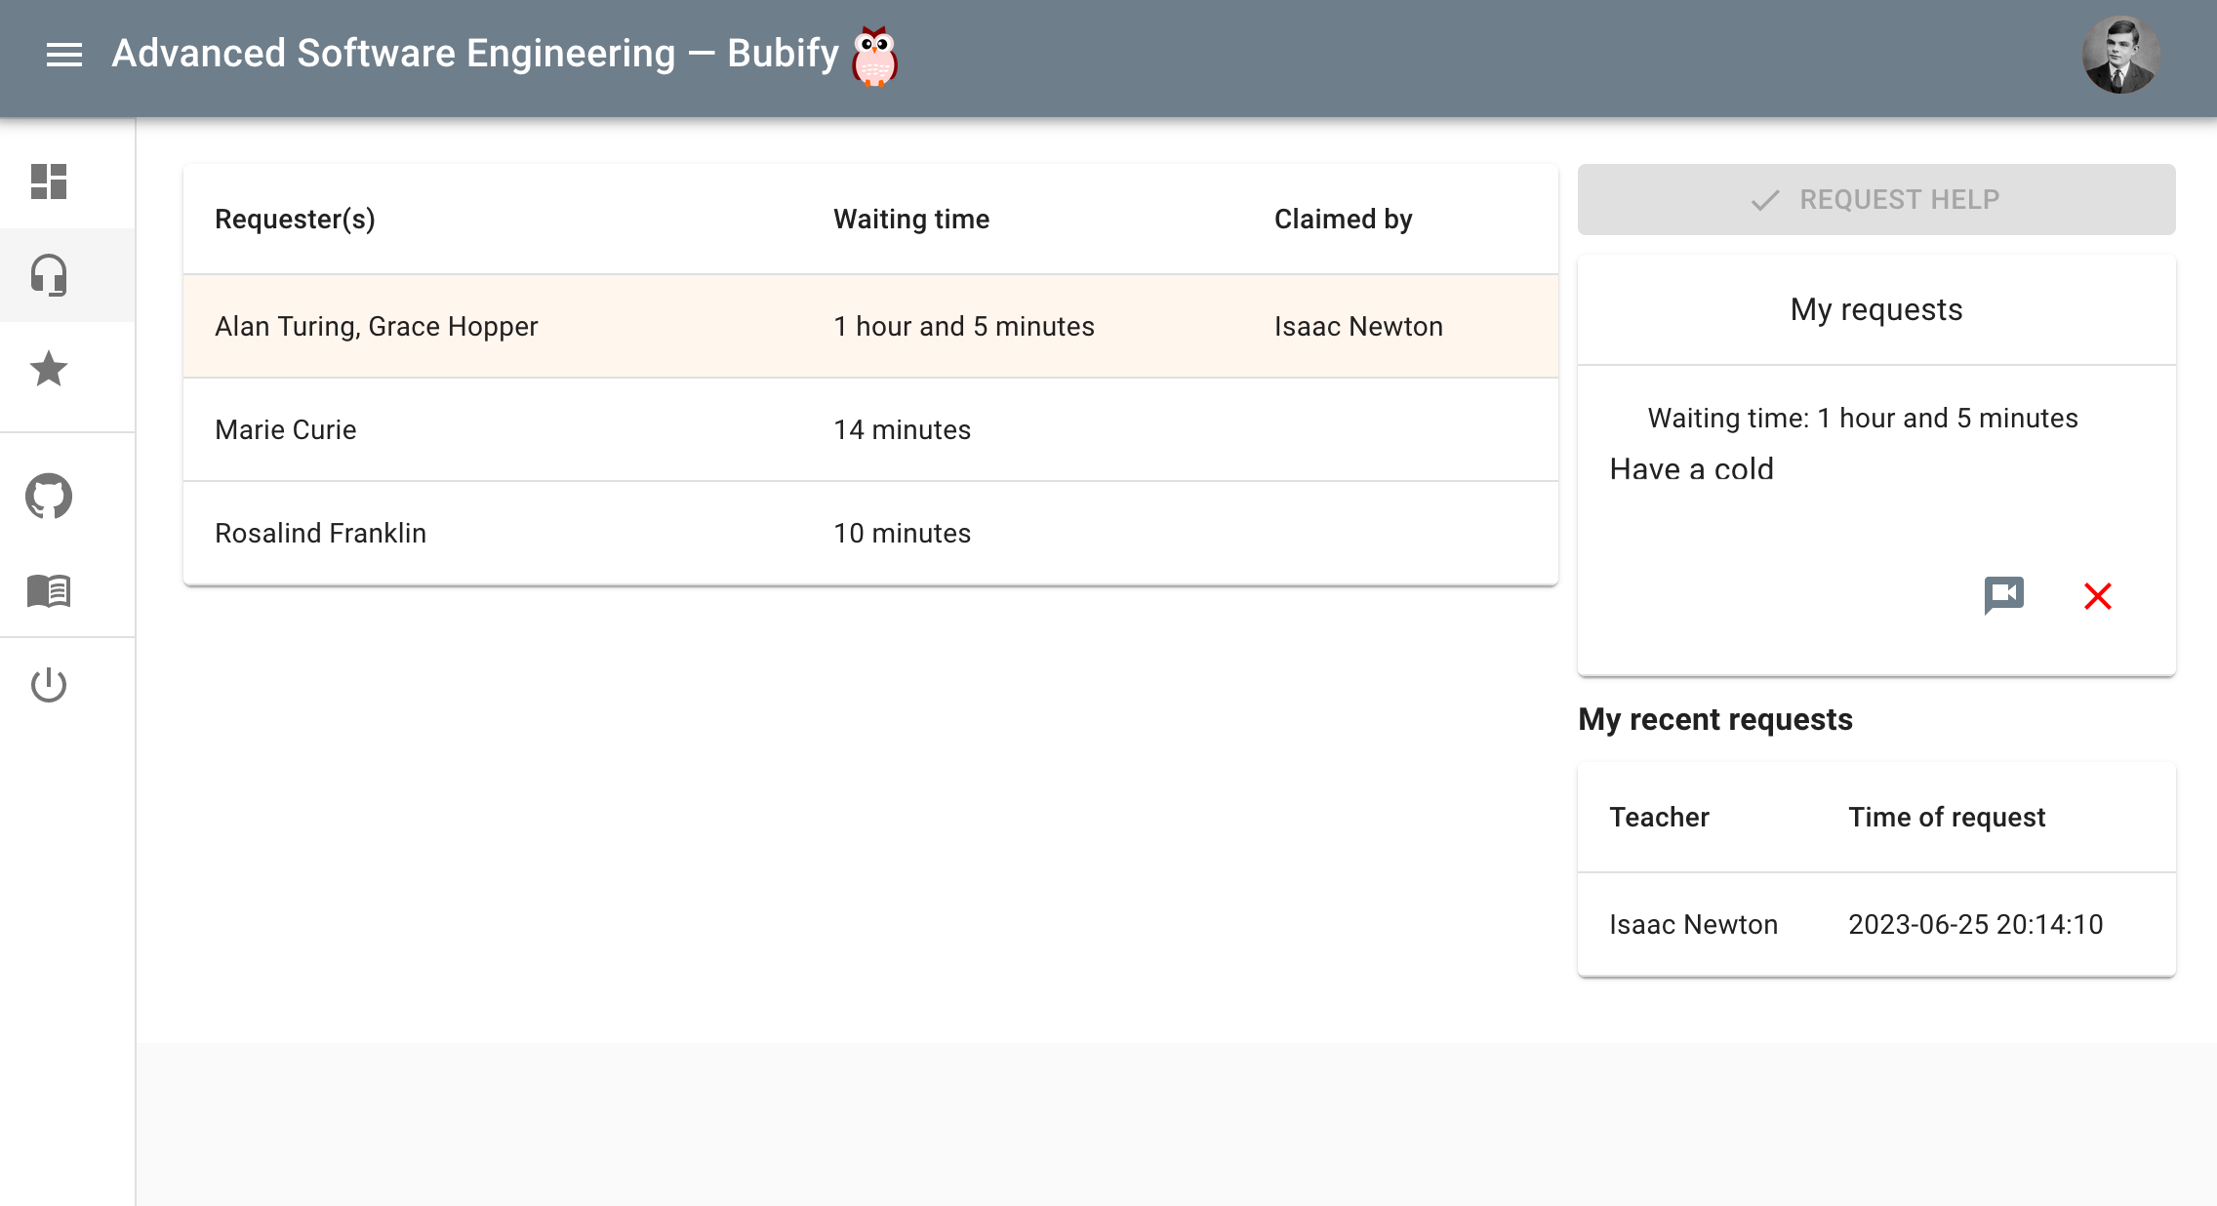The image size is (2217, 1206).
Task: Open the hamburger navigation menu
Action: coord(64,55)
